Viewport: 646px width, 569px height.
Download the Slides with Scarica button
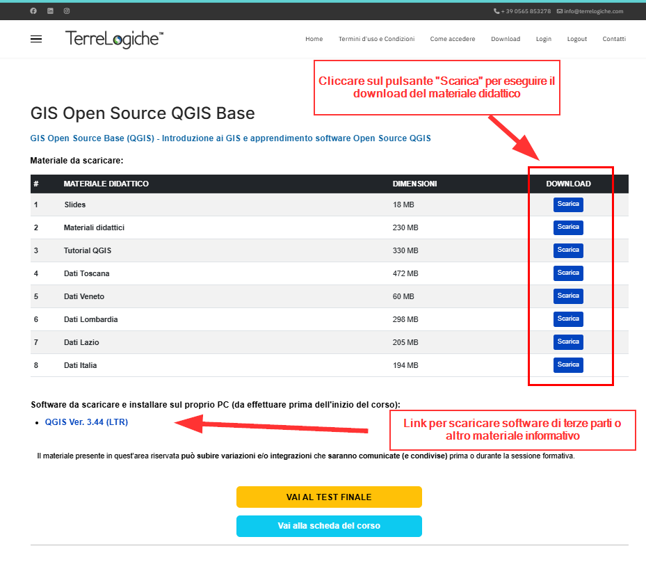click(x=568, y=205)
